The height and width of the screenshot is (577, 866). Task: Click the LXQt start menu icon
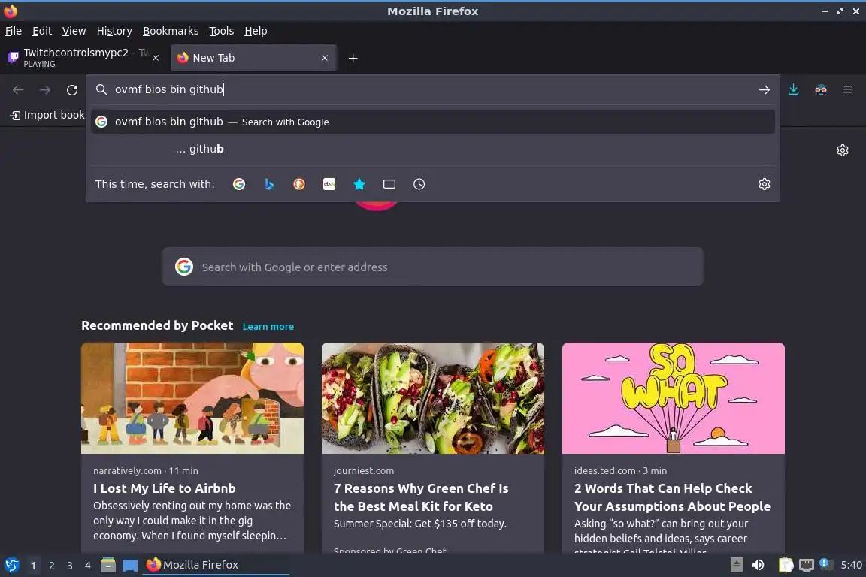[x=11, y=565]
